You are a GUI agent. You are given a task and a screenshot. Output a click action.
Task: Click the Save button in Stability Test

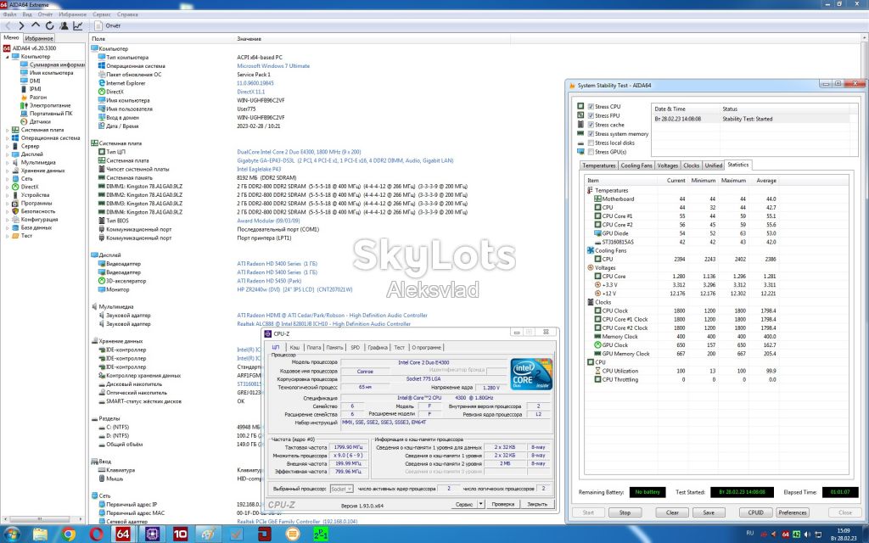click(709, 512)
